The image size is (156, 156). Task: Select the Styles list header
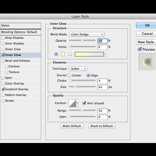21,26
